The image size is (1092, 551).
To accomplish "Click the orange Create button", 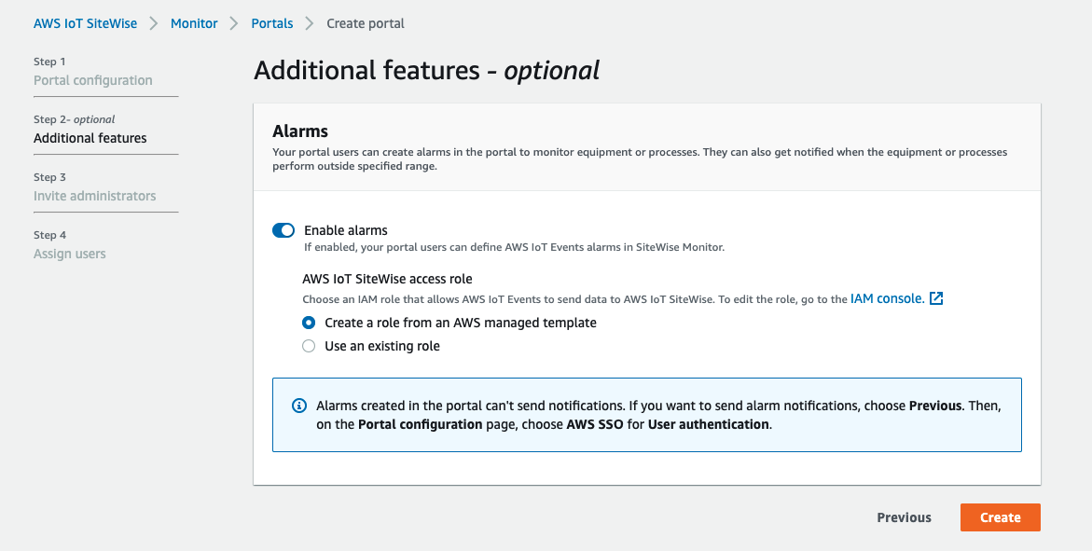I will [1000, 517].
